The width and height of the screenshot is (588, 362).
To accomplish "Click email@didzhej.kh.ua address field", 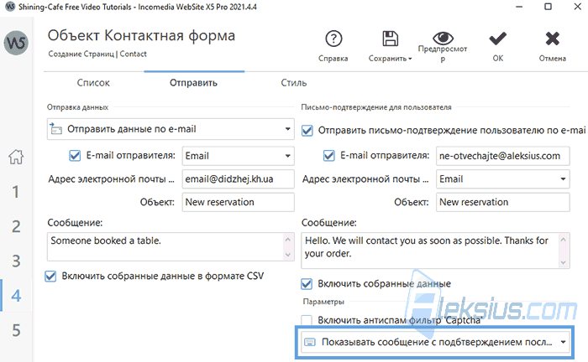I will (238, 179).
